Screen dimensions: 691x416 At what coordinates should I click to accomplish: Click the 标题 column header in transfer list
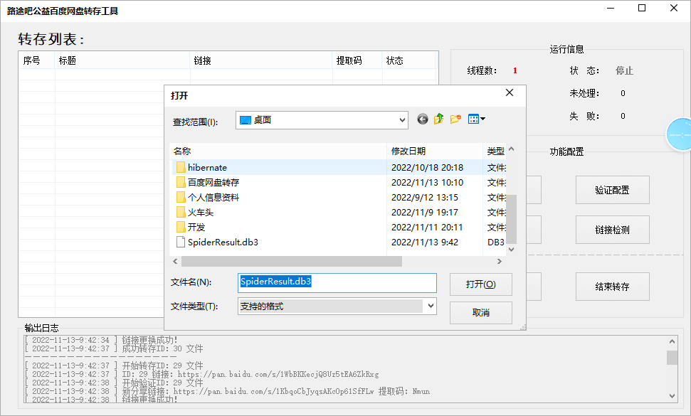[122, 60]
